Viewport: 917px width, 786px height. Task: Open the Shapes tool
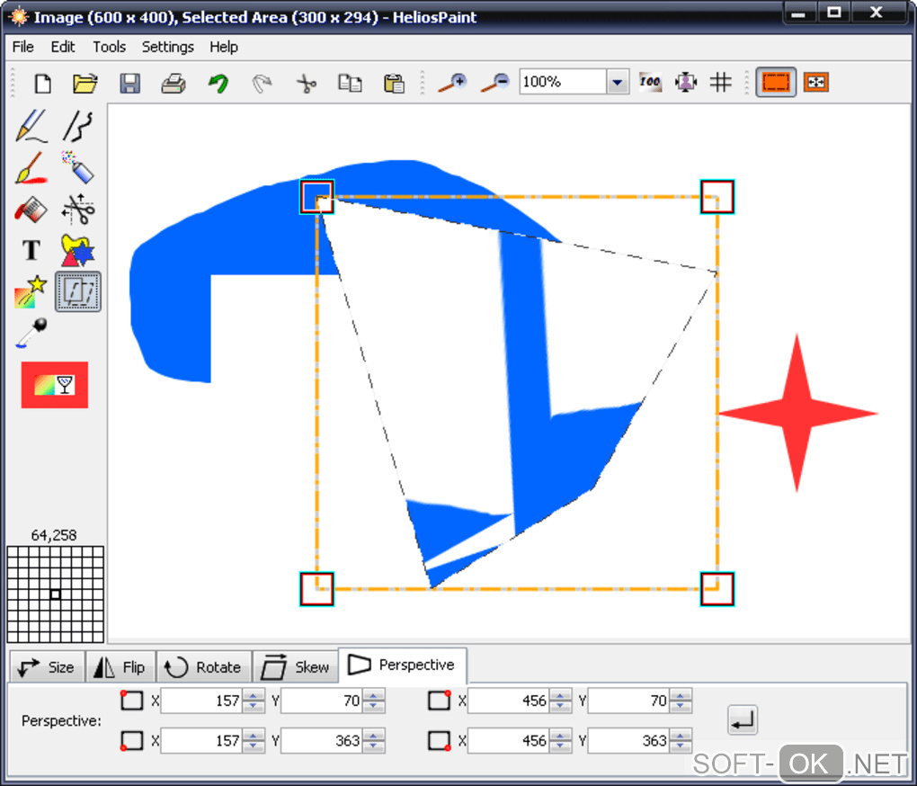coord(78,251)
